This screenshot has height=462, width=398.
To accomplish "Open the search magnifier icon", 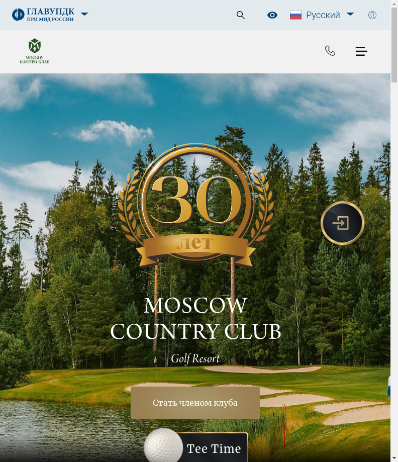I will [x=241, y=15].
